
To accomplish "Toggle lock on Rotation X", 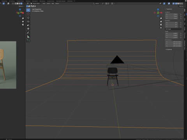I will pyautogui.click(x=181, y=23).
